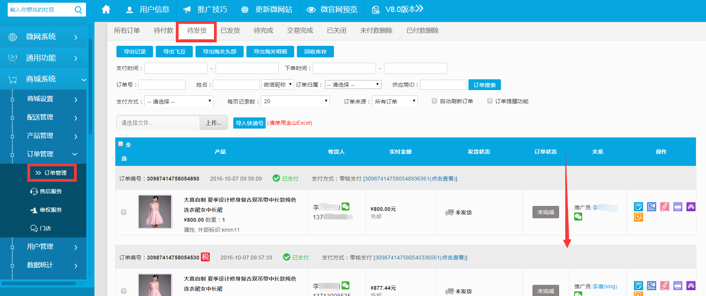This screenshot has width=706, height=296.
Task: Open the 每页记录数 dropdown showing 20
Action: pos(295,101)
